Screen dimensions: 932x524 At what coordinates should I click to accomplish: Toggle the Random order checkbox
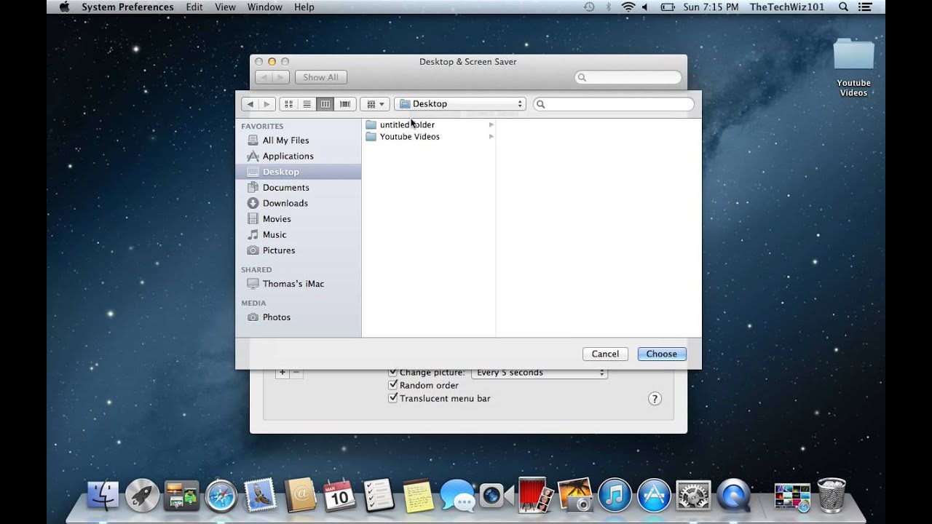(x=393, y=385)
